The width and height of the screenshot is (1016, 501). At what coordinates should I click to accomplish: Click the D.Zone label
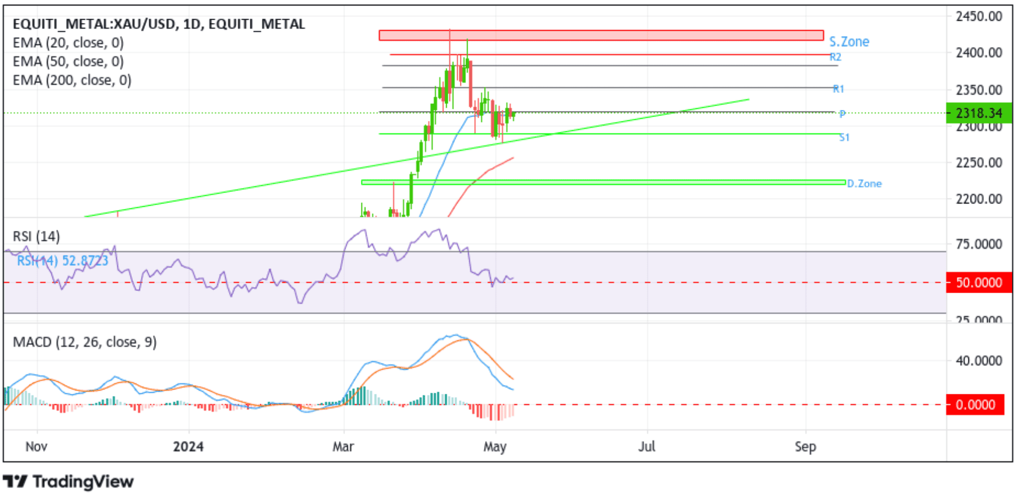click(x=865, y=184)
